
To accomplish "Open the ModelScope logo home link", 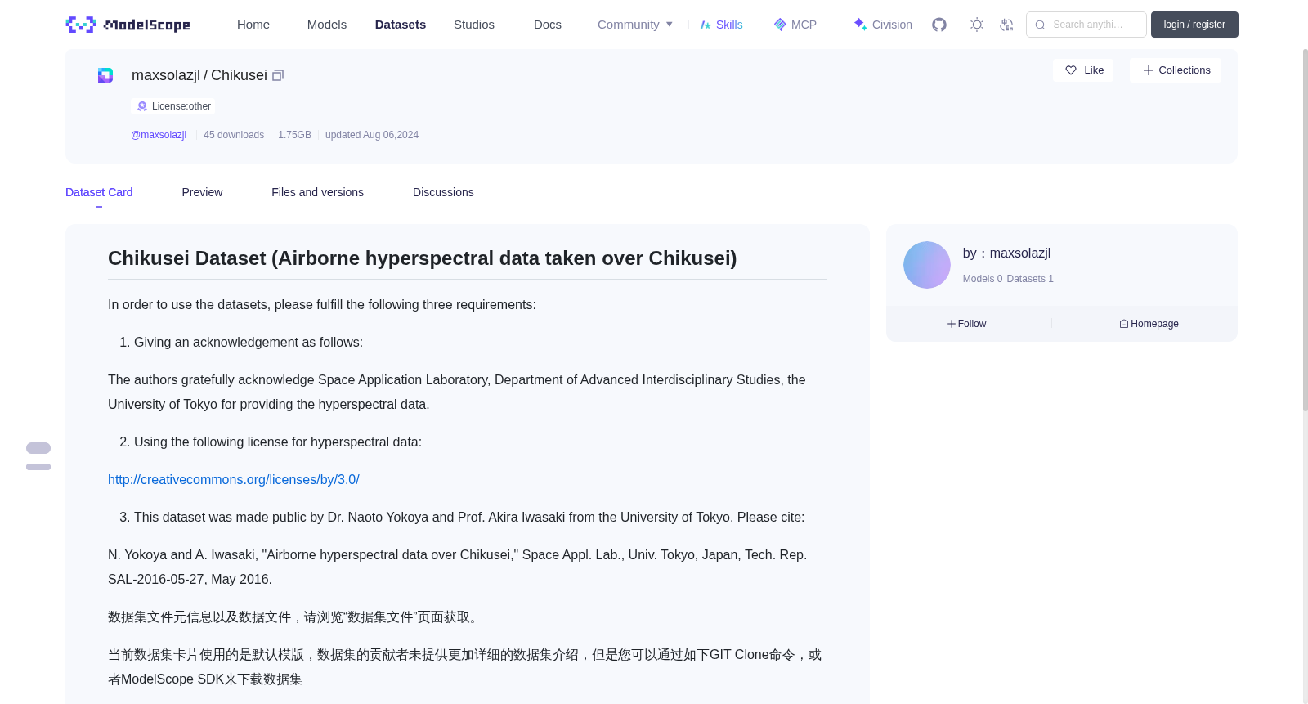I will 128,25.
